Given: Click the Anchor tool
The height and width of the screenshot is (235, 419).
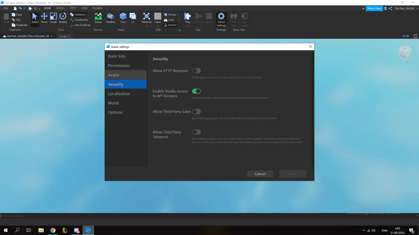Looking at the screenshot, I should [x=170, y=25].
